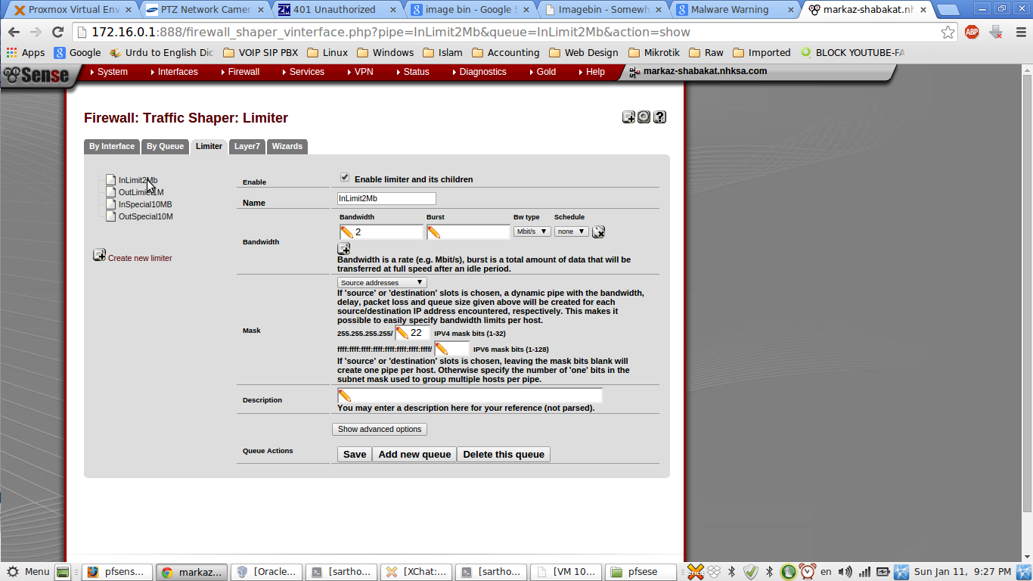Open the help question mark icon
This screenshot has height=581, width=1033.
pyautogui.click(x=659, y=117)
